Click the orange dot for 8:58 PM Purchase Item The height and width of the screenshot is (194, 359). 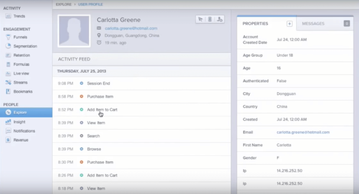pyautogui.click(x=82, y=96)
